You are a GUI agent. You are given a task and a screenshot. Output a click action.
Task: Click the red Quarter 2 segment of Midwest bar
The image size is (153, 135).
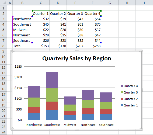[70, 113]
